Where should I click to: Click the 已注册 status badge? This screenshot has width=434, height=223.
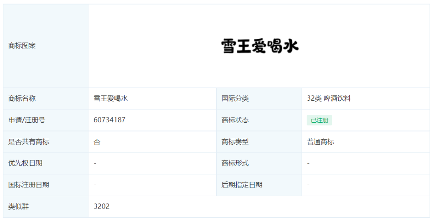[319, 120]
